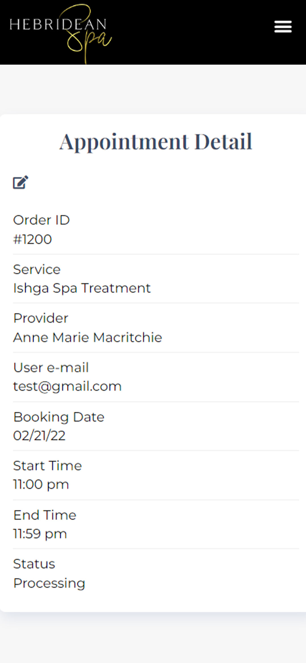The height and width of the screenshot is (663, 306).
Task: Click the User e-mail label
Action: [x=51, y=368]
